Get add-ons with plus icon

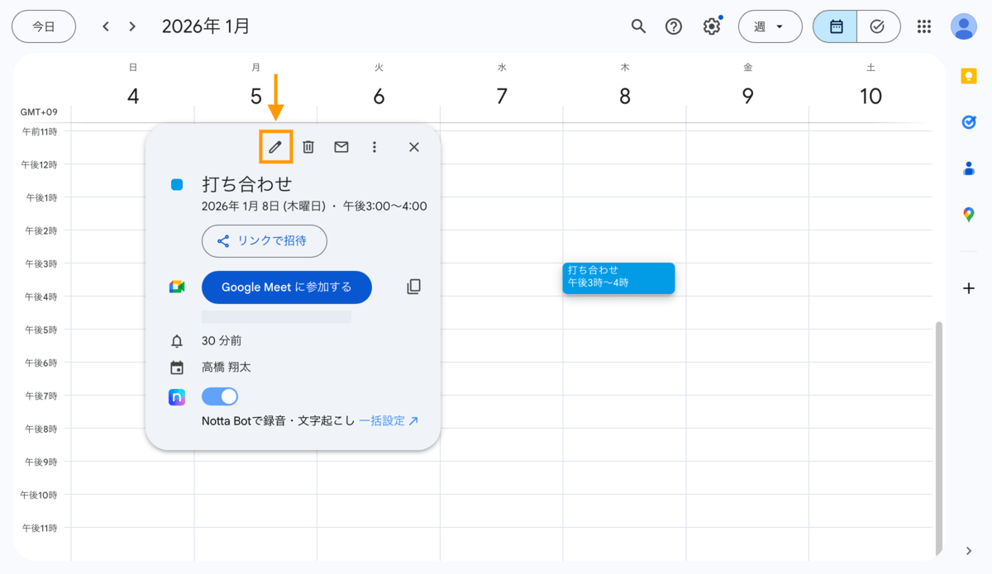point(969,288)
